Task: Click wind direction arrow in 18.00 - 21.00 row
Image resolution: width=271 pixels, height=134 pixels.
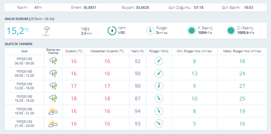Action: (159, 111)
